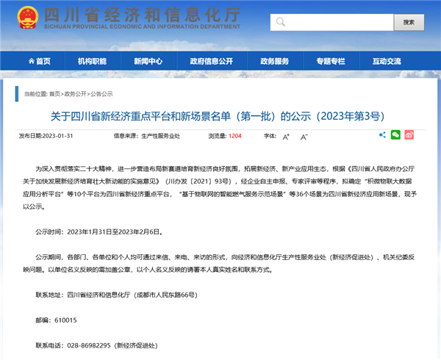Share article via green WeChat icon
Image resolution: width=441 pixels, height=360 pixels.
(x=395, y=135)
